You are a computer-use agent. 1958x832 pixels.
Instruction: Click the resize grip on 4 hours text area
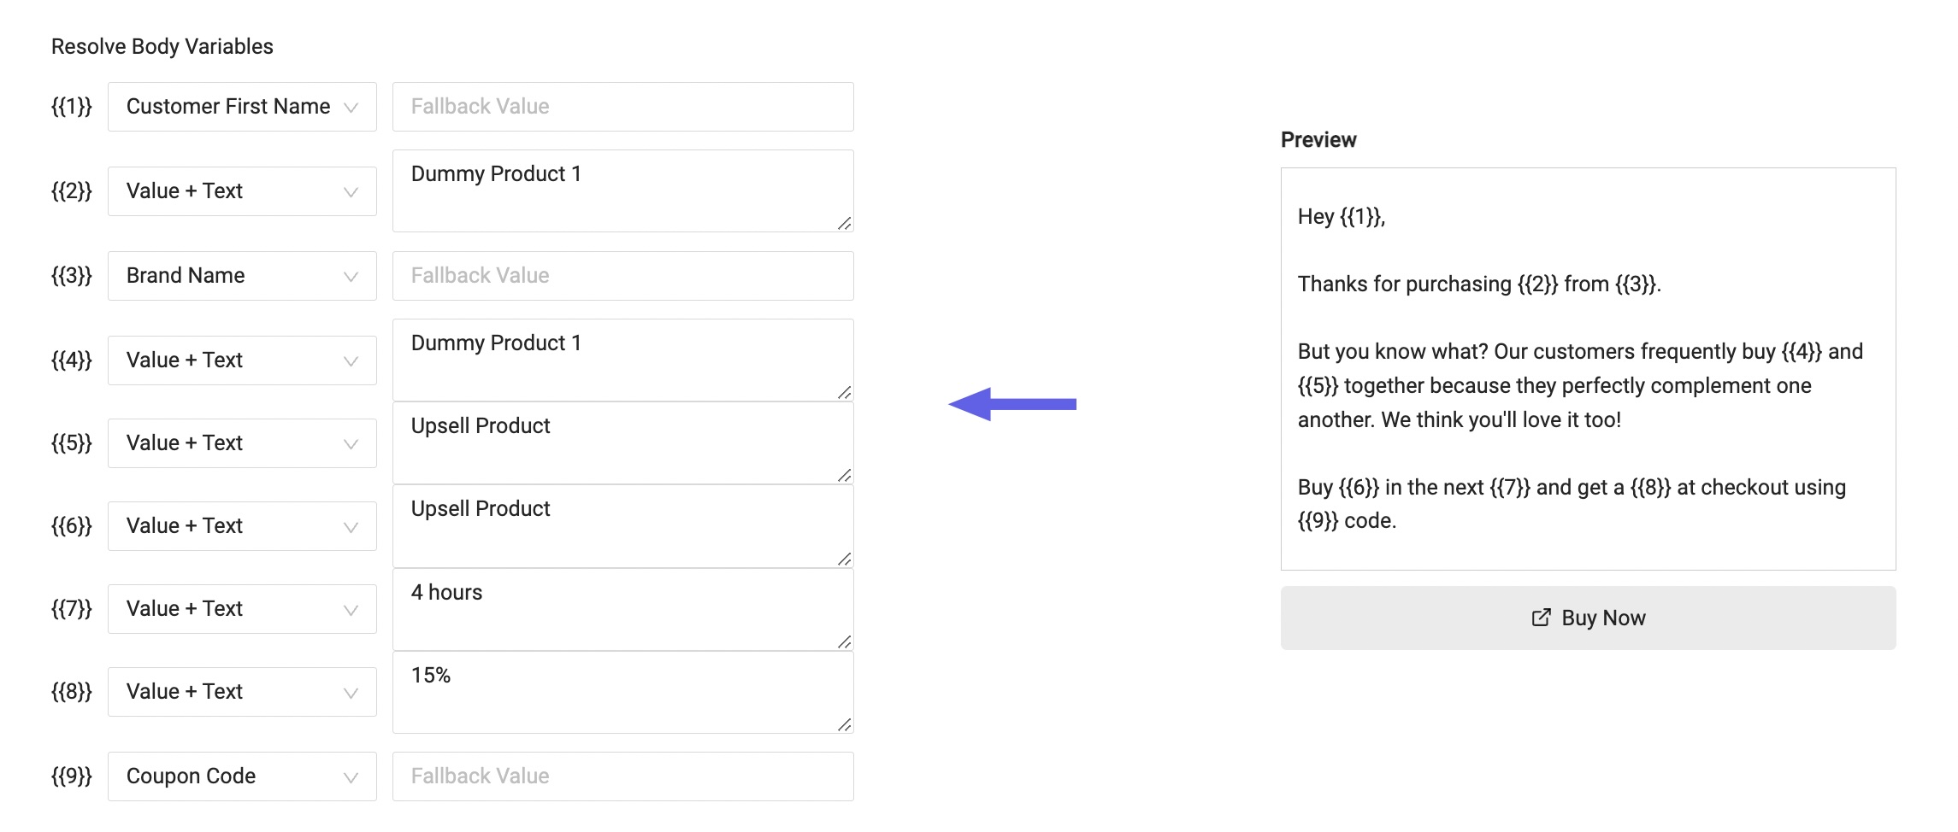click(845, 642)
